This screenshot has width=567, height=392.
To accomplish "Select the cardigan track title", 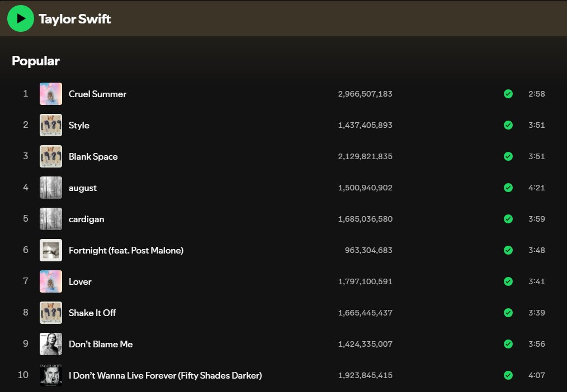I will 86,219.
